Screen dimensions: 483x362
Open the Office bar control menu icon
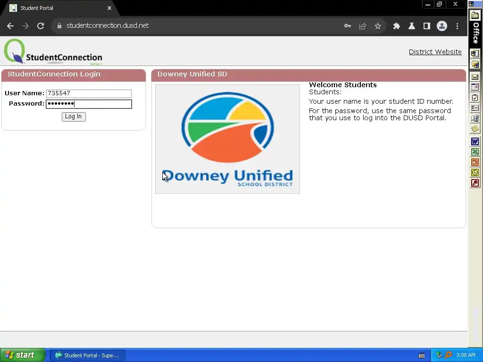click(x=471, y=4)
